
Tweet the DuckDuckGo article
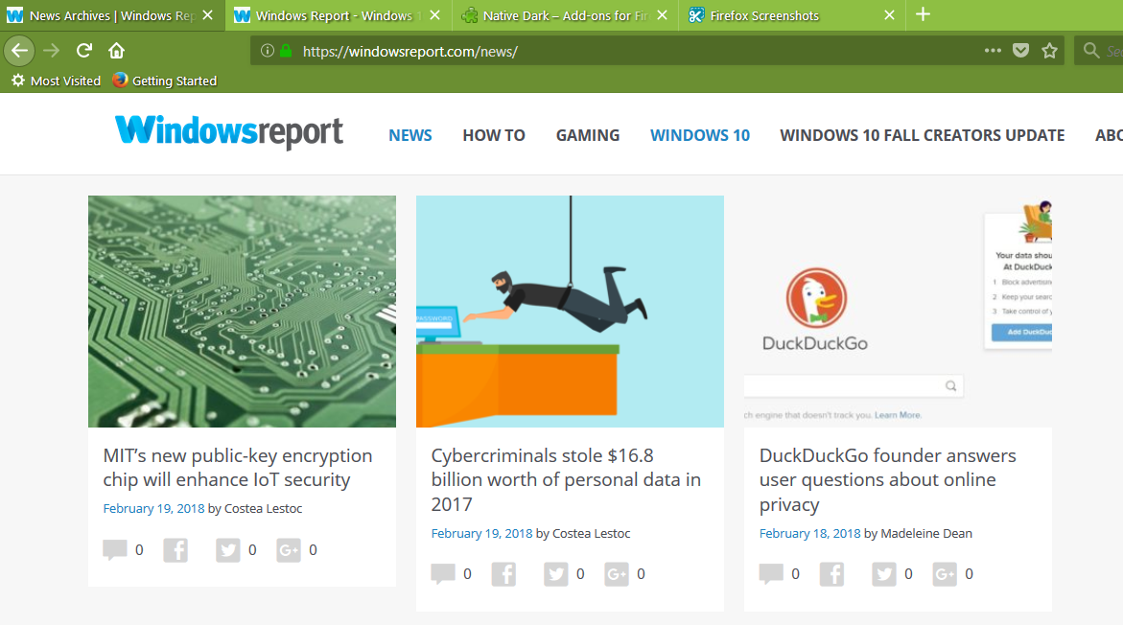coord(884,574)
